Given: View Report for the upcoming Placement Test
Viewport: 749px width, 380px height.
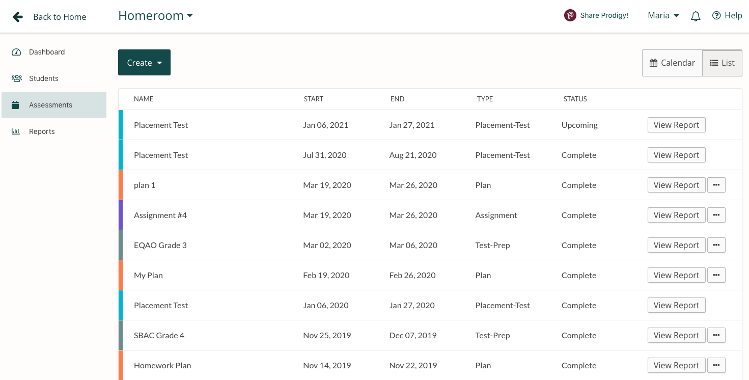Looking at the screenshot, I should (676, 125).
